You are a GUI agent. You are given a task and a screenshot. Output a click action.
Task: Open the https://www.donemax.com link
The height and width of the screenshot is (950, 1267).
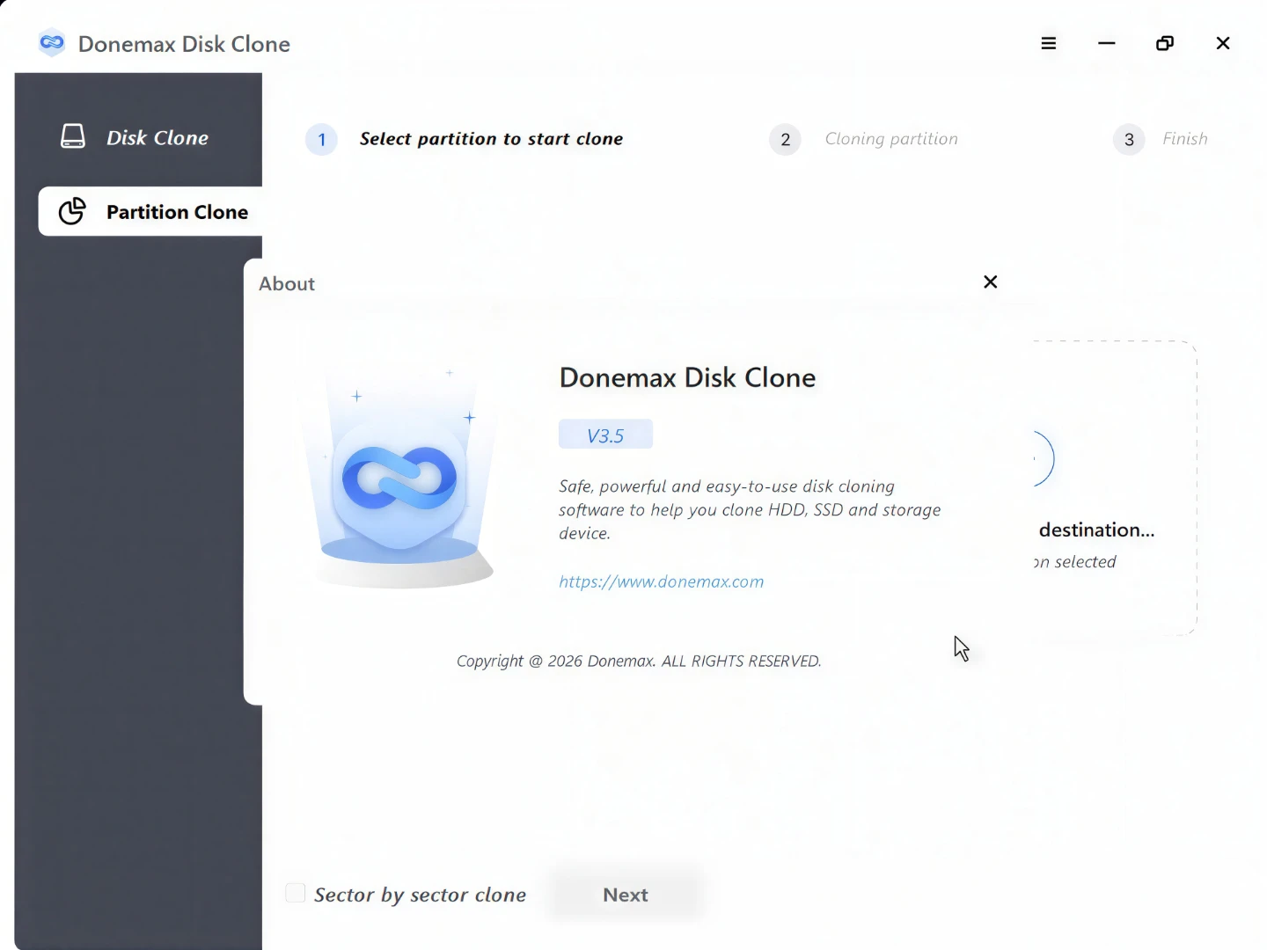point(662,581)
